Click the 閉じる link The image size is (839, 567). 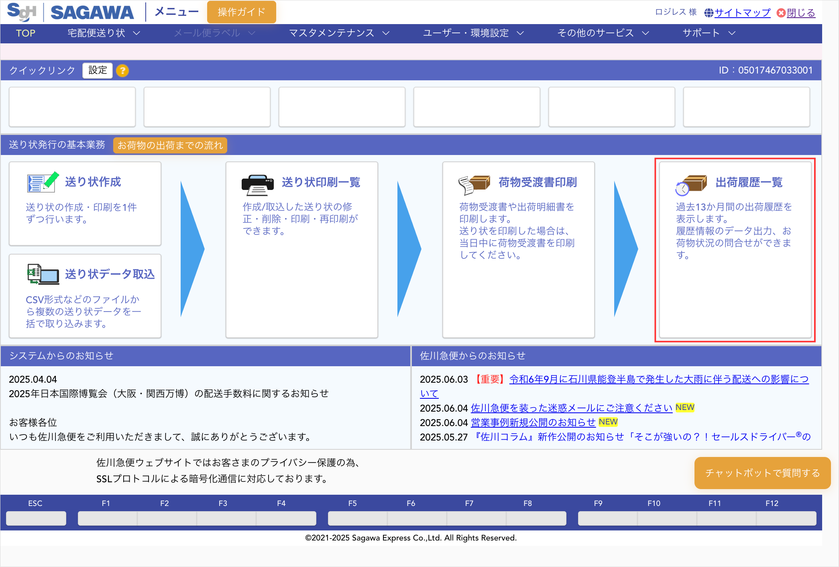[x=801, y=13]
